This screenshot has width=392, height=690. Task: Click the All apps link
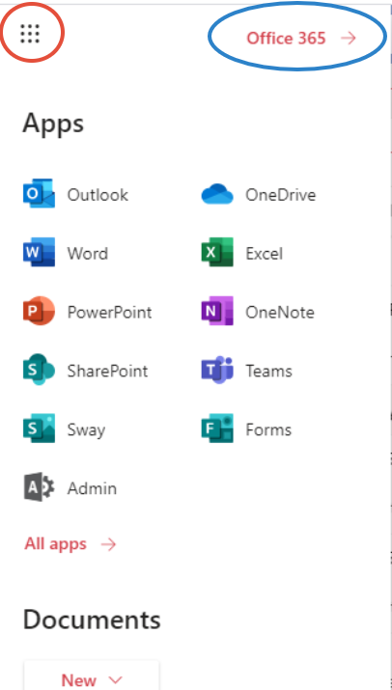pos(70,544)
